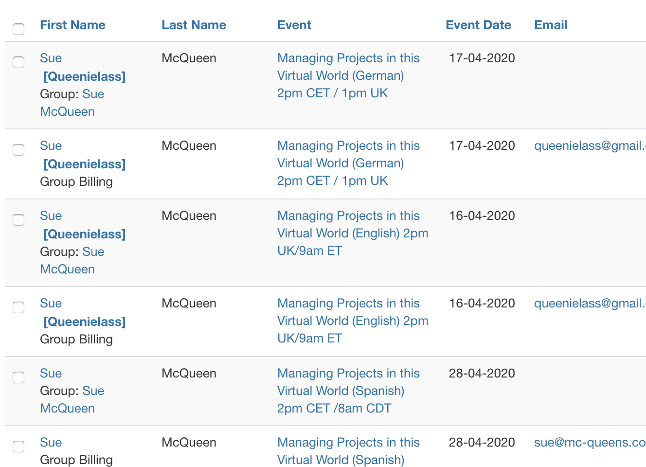Screen dimensions: 646x467
Task: Click the first queenielass@gmail email link
Action: 590,146
